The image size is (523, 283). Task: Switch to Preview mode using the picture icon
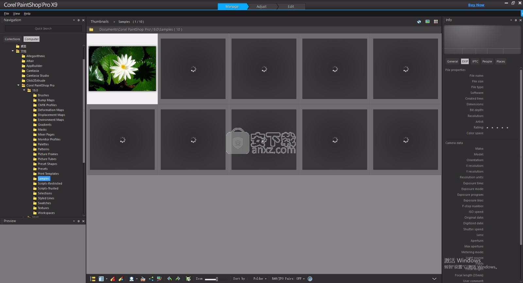427,22
